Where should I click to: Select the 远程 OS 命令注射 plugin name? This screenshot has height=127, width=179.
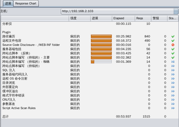[x=15, y=79]
